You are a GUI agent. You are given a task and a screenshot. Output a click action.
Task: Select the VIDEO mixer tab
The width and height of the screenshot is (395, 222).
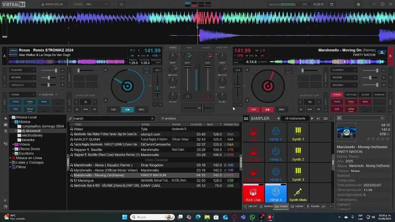[x=189, y=47]
